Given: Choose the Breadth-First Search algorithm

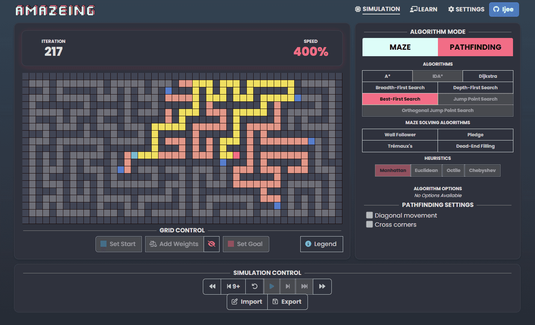Looking at the screenshot, I should tap(400, 88).
